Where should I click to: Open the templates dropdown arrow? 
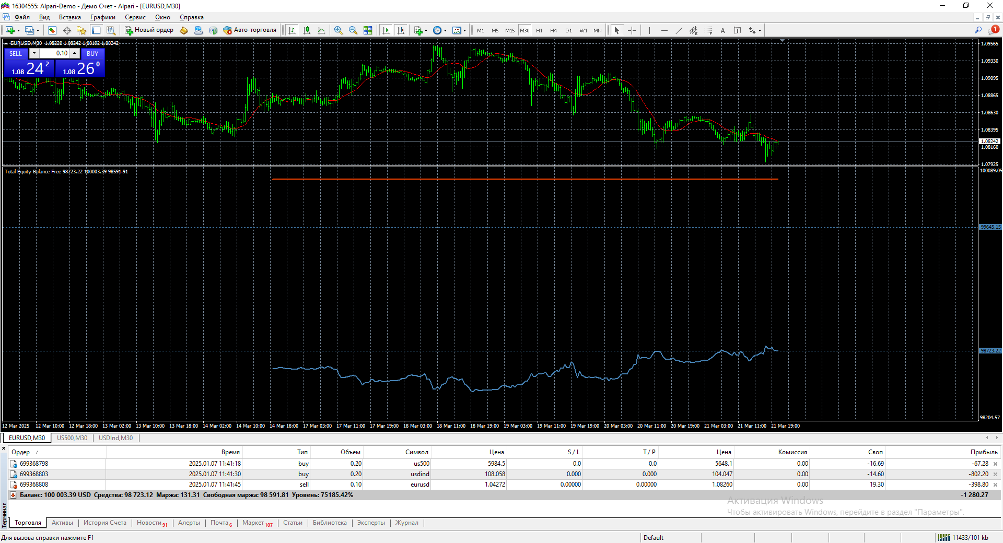(464, 30)
